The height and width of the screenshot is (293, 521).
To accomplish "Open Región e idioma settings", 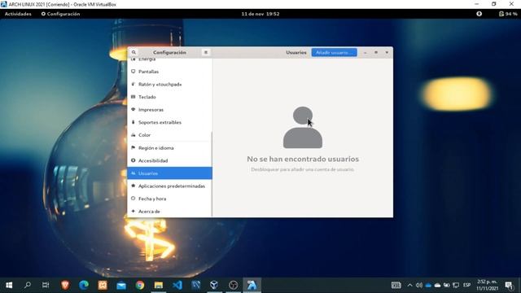I will [169, 147].
